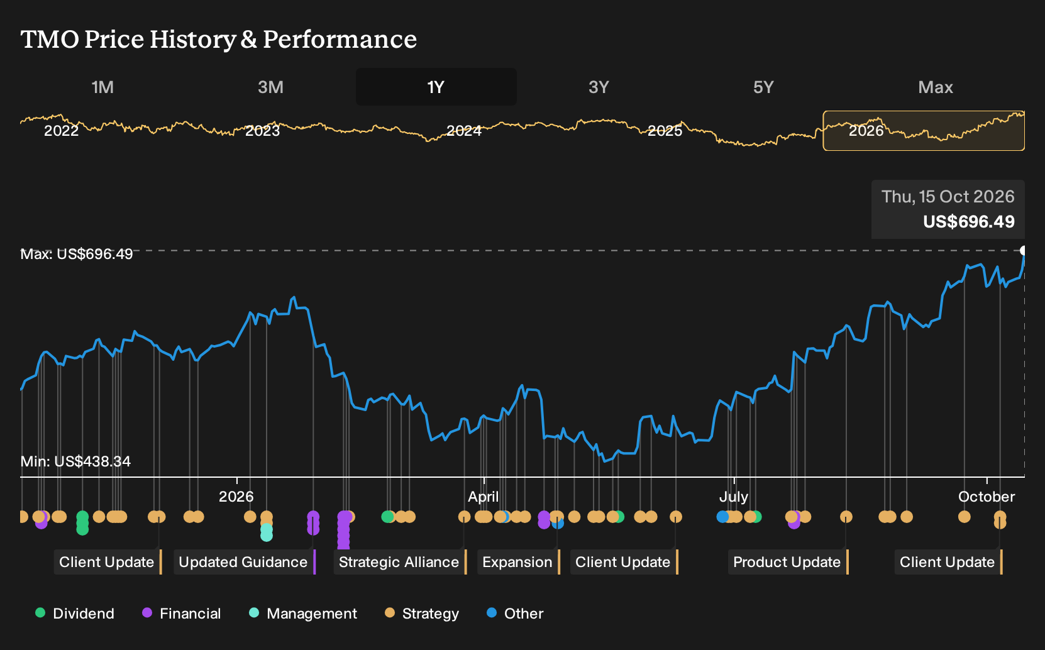Toggle the Dividend legend filter

coord(75,614)
